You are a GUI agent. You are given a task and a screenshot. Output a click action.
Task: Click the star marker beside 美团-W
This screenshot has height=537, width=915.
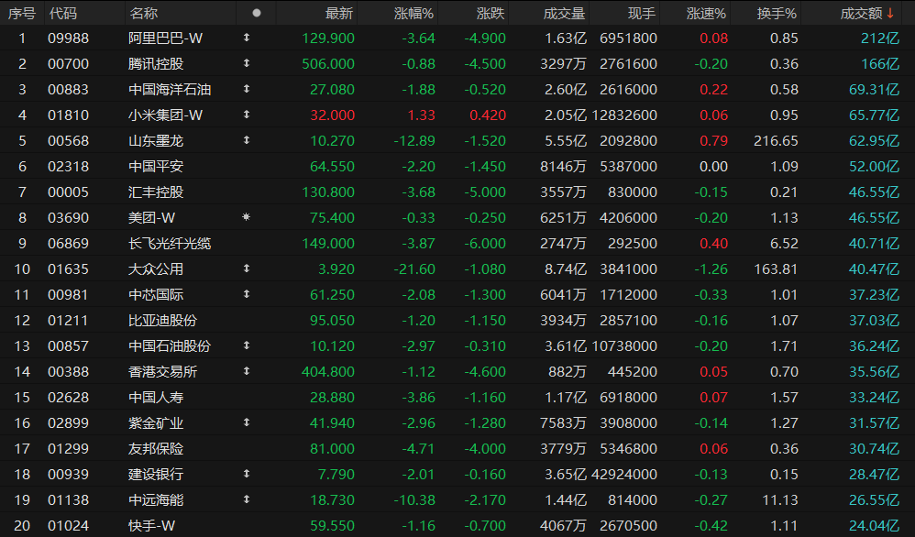pyautogui.click(x=246, y=218)
